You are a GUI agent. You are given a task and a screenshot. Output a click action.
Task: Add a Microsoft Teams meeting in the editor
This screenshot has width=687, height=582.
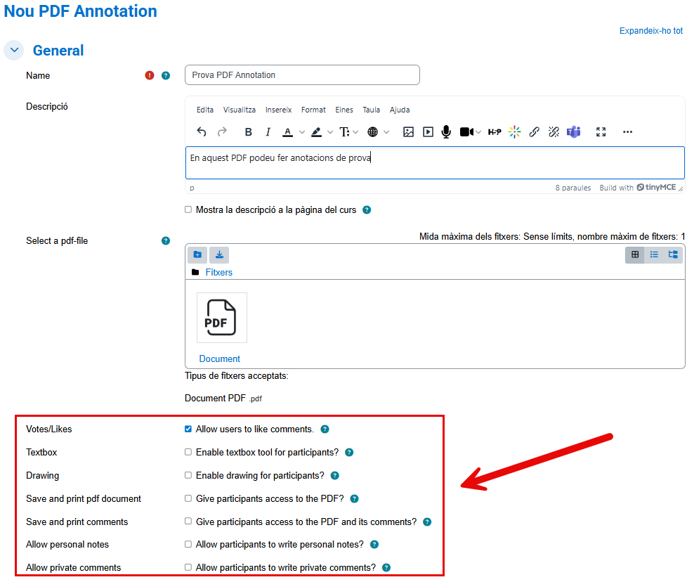(573, 132)
